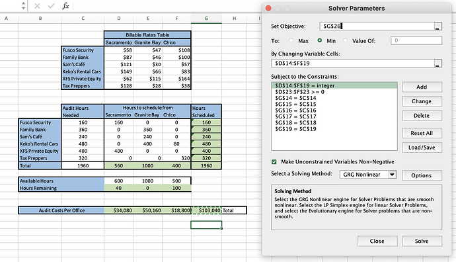Click the Add constraint button
This screenshot has height=262, width=456.
click(422, 87)
